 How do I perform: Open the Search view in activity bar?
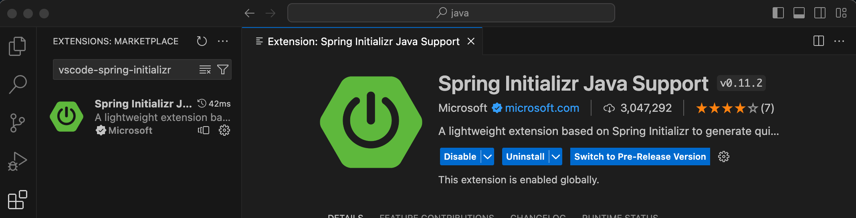18,85
